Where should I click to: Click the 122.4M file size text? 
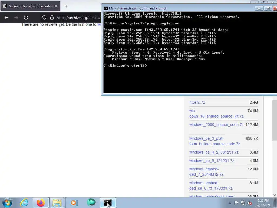252,125
